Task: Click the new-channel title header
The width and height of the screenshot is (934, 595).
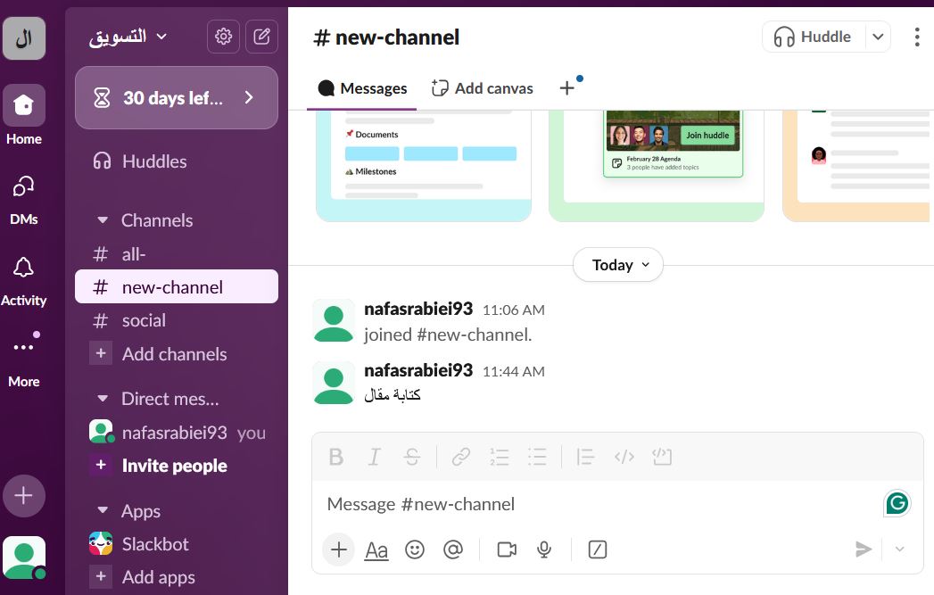Action: pyautogui.click(x=386, y=37)
